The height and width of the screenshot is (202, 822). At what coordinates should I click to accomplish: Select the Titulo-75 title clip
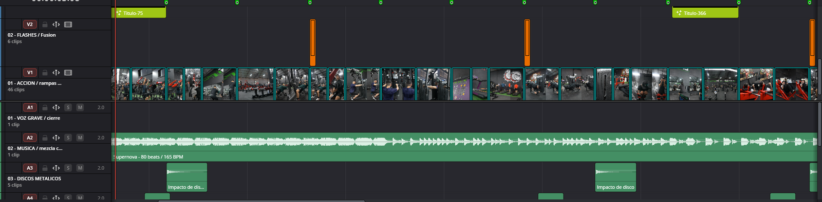coord(139,13)
